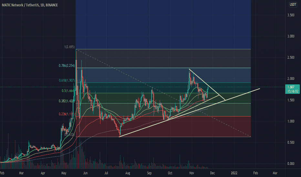Click the 1.500 price axis label

(291, 100)
